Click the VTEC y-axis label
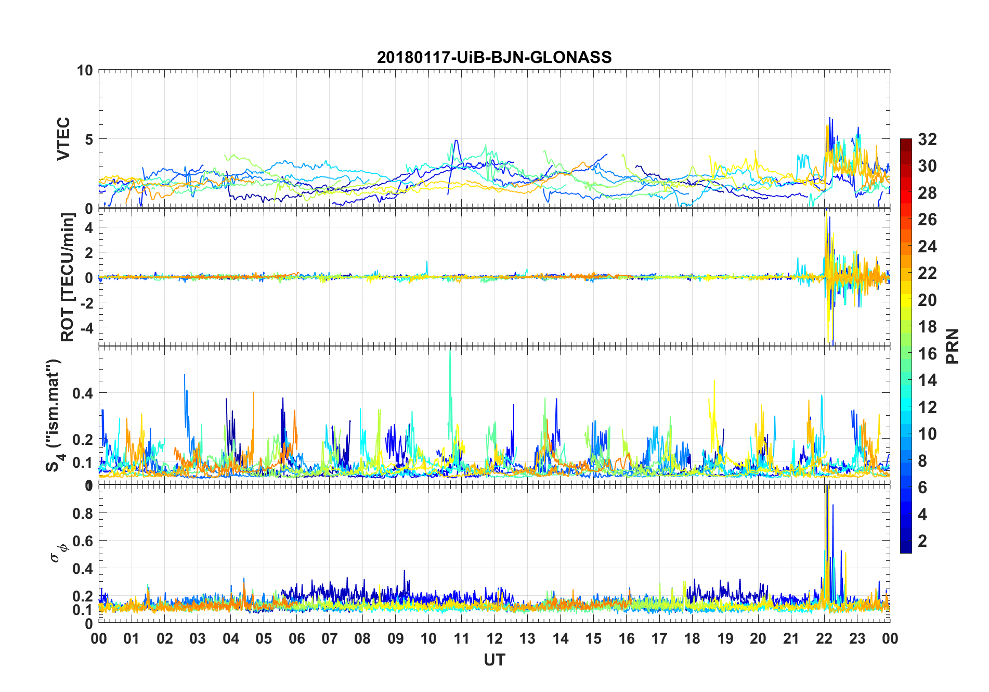The image size is (989, 692). pos(63,139)
